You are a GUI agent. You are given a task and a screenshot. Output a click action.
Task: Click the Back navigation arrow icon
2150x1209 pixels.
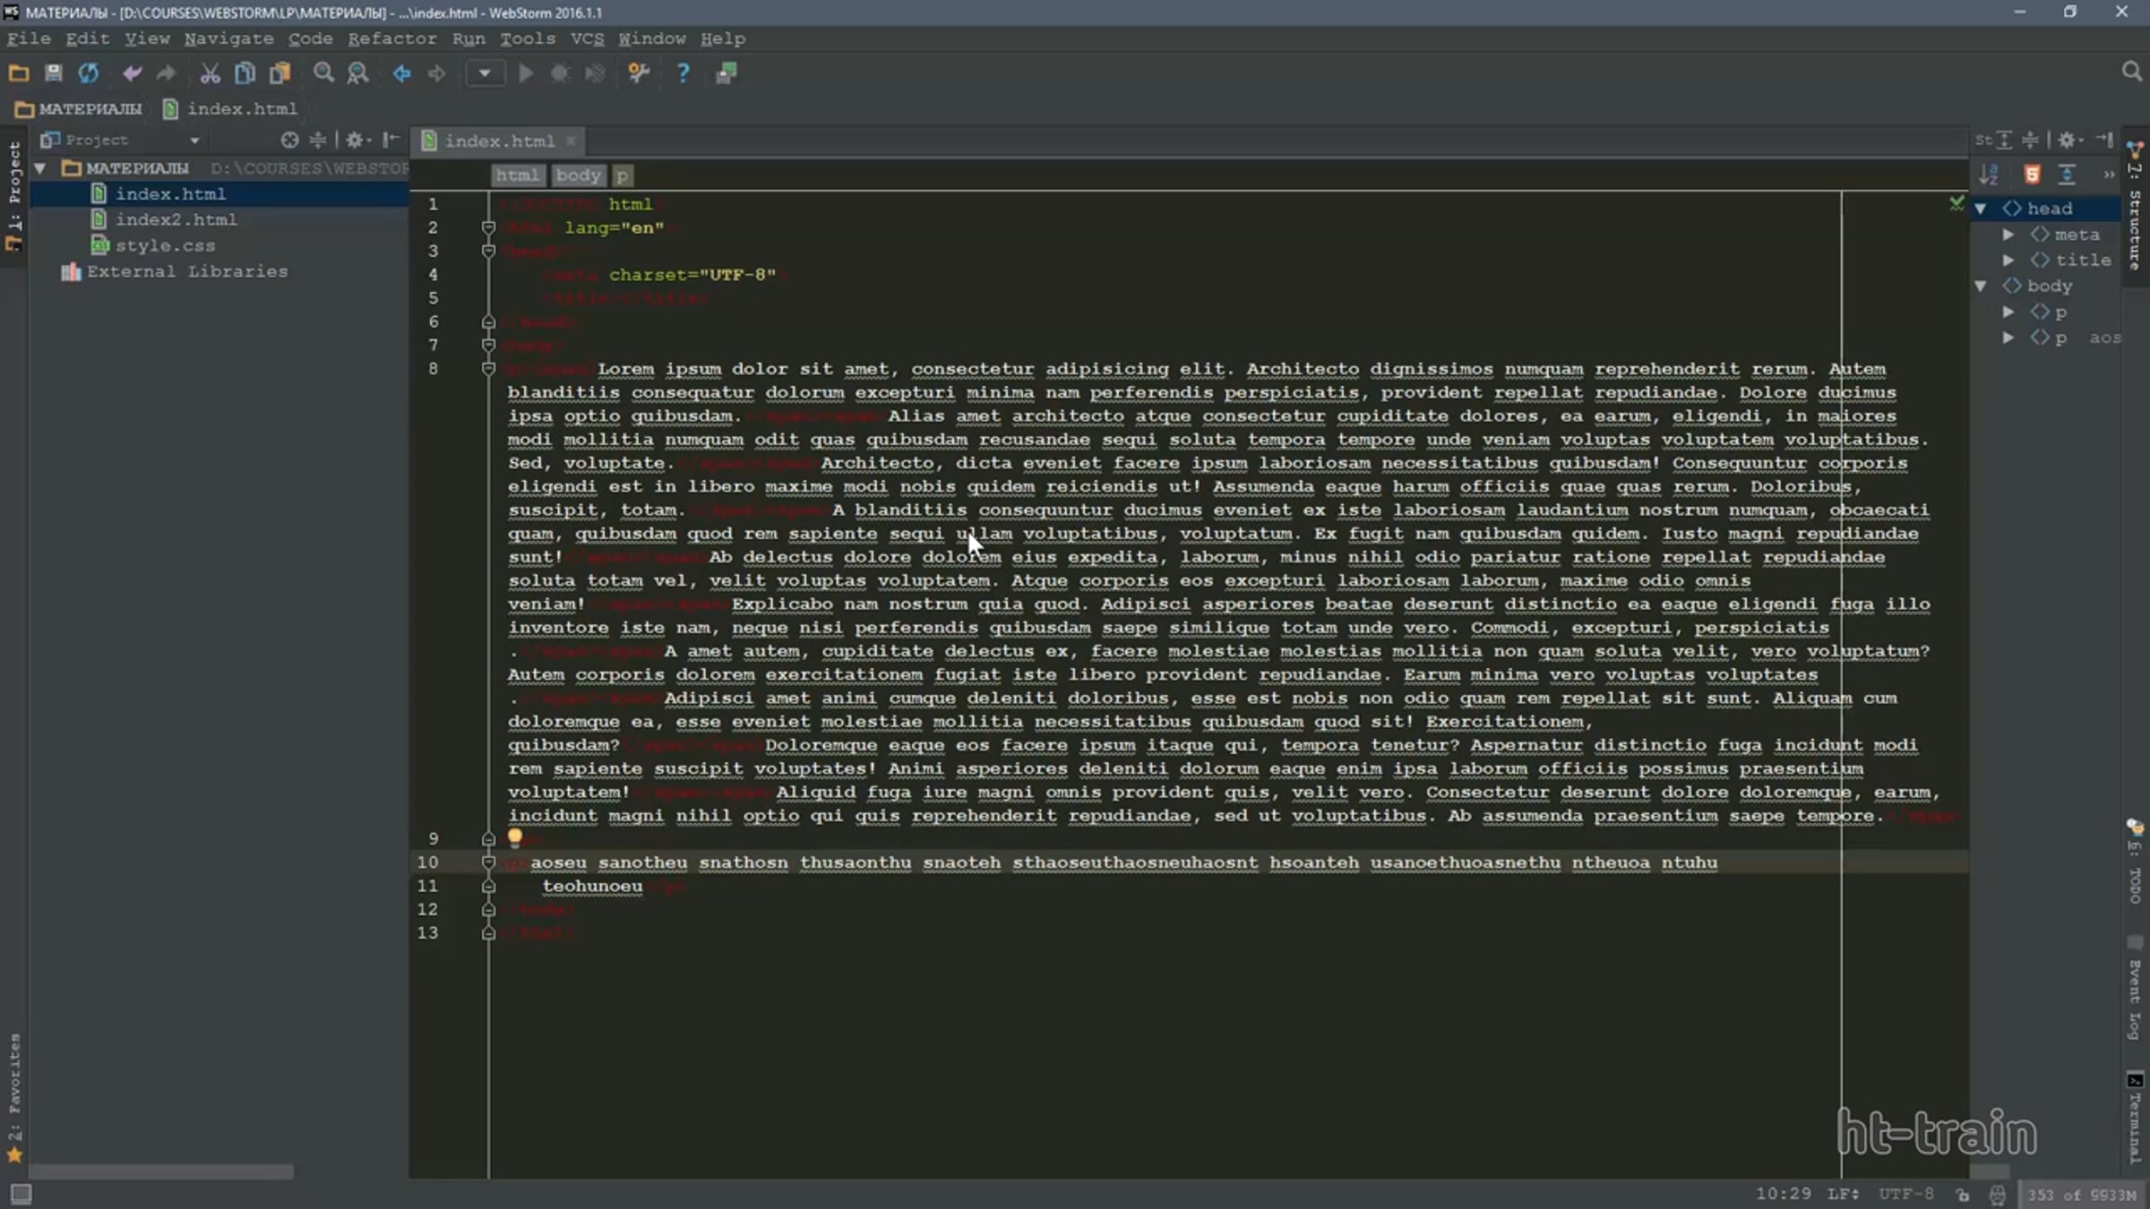point(401,73)
